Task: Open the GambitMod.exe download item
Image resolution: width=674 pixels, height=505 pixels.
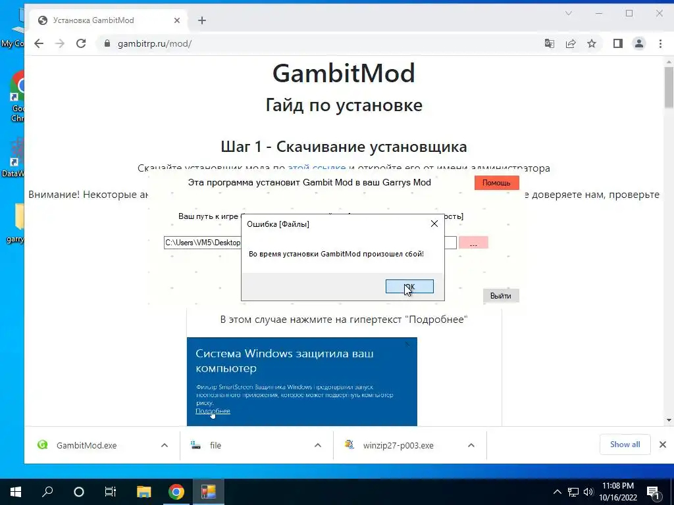Action: pos(86,445)
